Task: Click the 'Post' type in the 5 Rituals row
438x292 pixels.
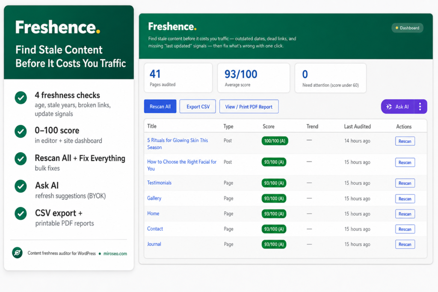Action: click(228, 140)
